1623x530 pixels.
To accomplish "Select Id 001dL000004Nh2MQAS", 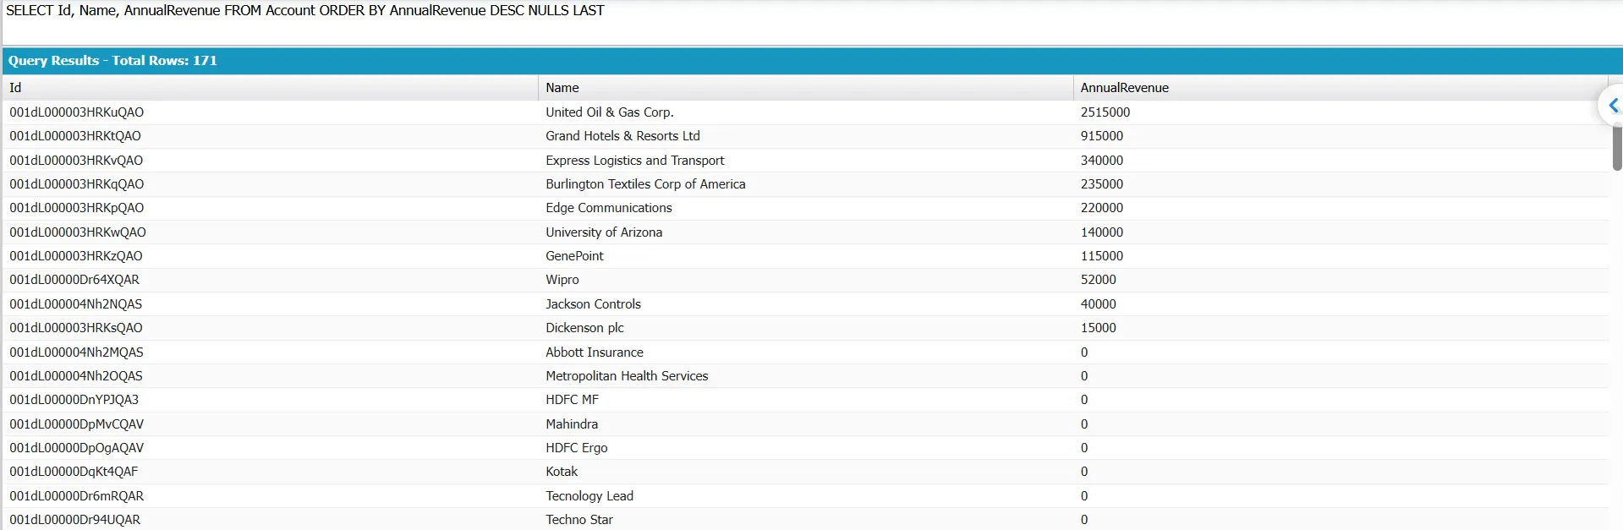I will [77, 352].
